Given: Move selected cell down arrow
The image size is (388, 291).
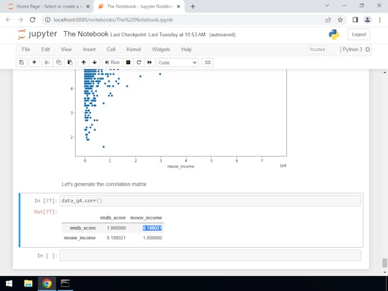Looking at the screenshot, I should (x=94, y=63).
